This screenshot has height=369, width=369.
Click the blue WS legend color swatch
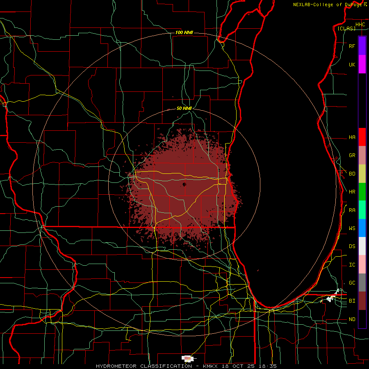click(x=362, y=228)
